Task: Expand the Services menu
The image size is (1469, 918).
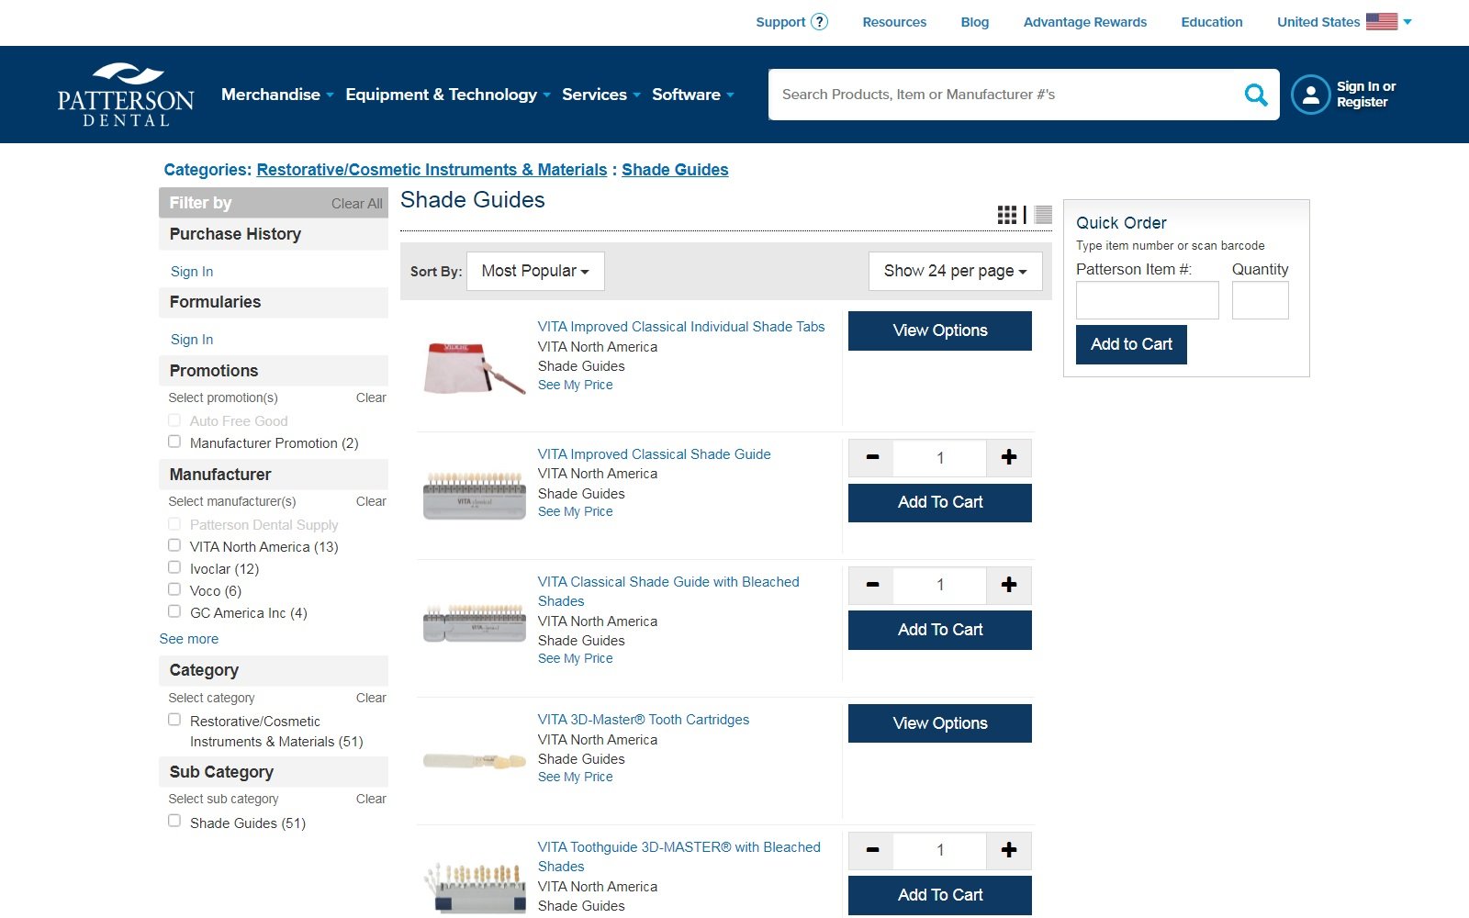Action: point(601,95)
